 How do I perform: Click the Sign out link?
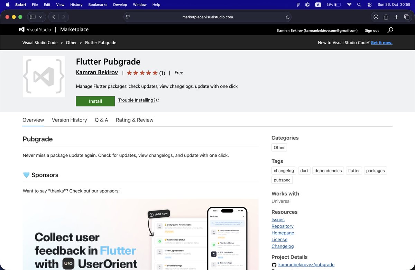(372, 30)
